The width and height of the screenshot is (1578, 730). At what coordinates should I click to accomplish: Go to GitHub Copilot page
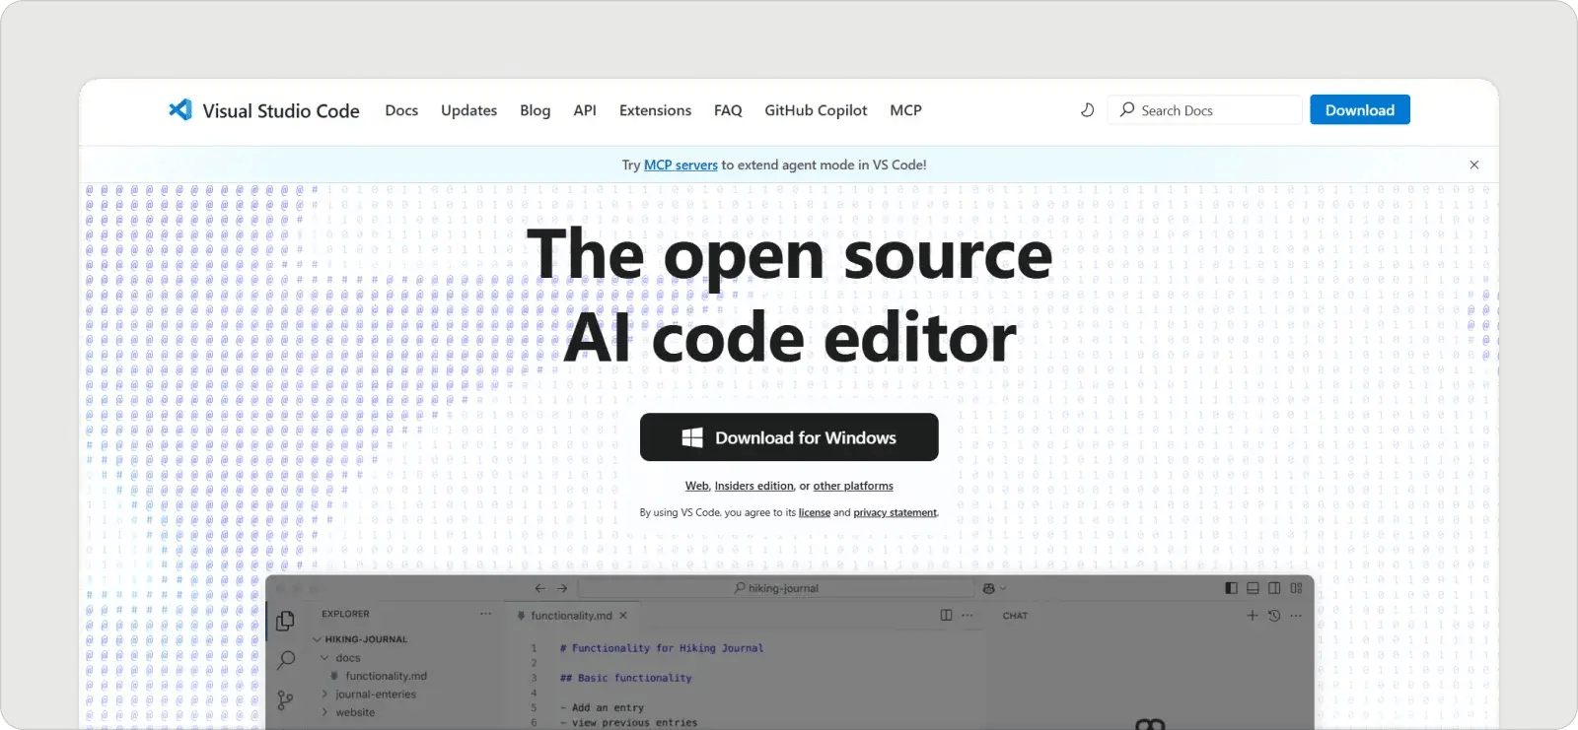(816, 110)
